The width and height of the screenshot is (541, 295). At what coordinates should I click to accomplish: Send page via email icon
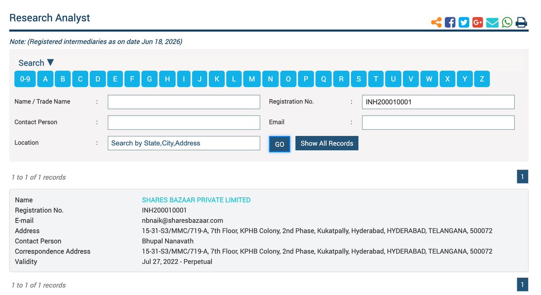click(492, 22)
